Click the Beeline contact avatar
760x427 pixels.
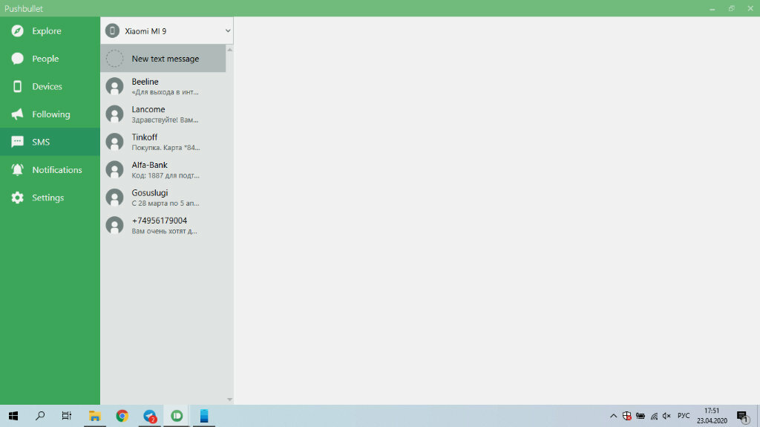(115, 86)
